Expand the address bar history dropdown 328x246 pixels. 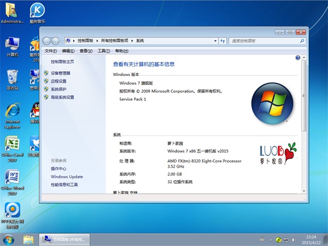[215, 41]
